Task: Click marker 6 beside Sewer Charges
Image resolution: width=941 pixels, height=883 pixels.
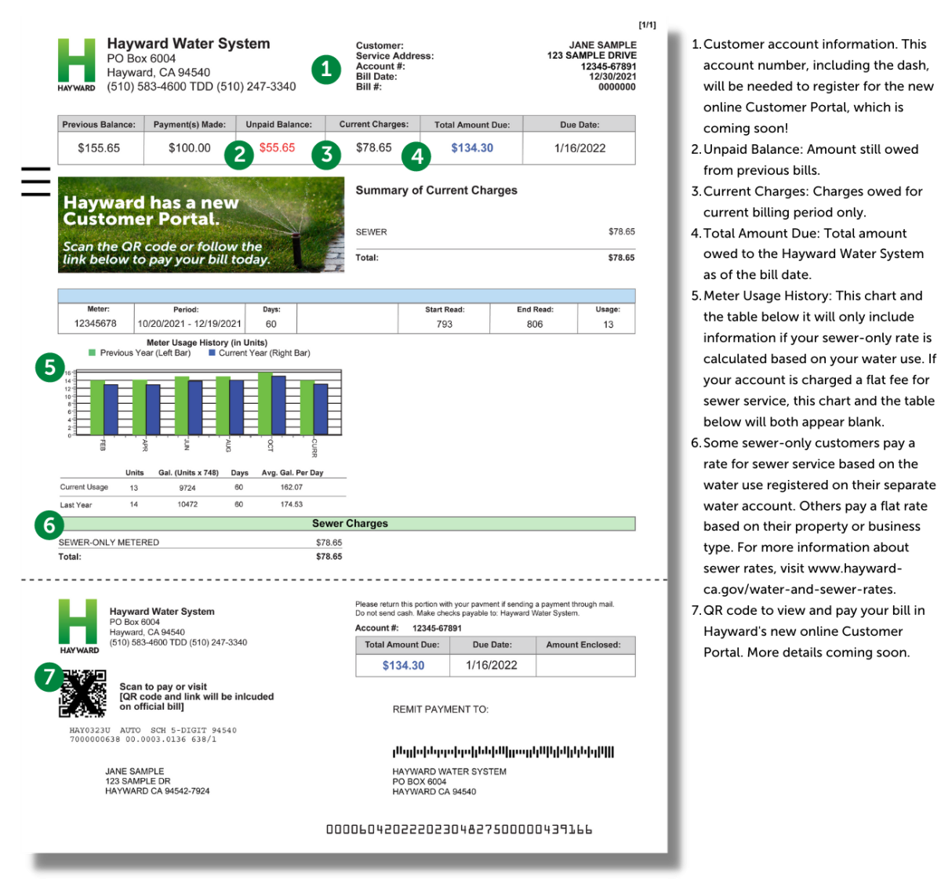Action: coord(49,524)
